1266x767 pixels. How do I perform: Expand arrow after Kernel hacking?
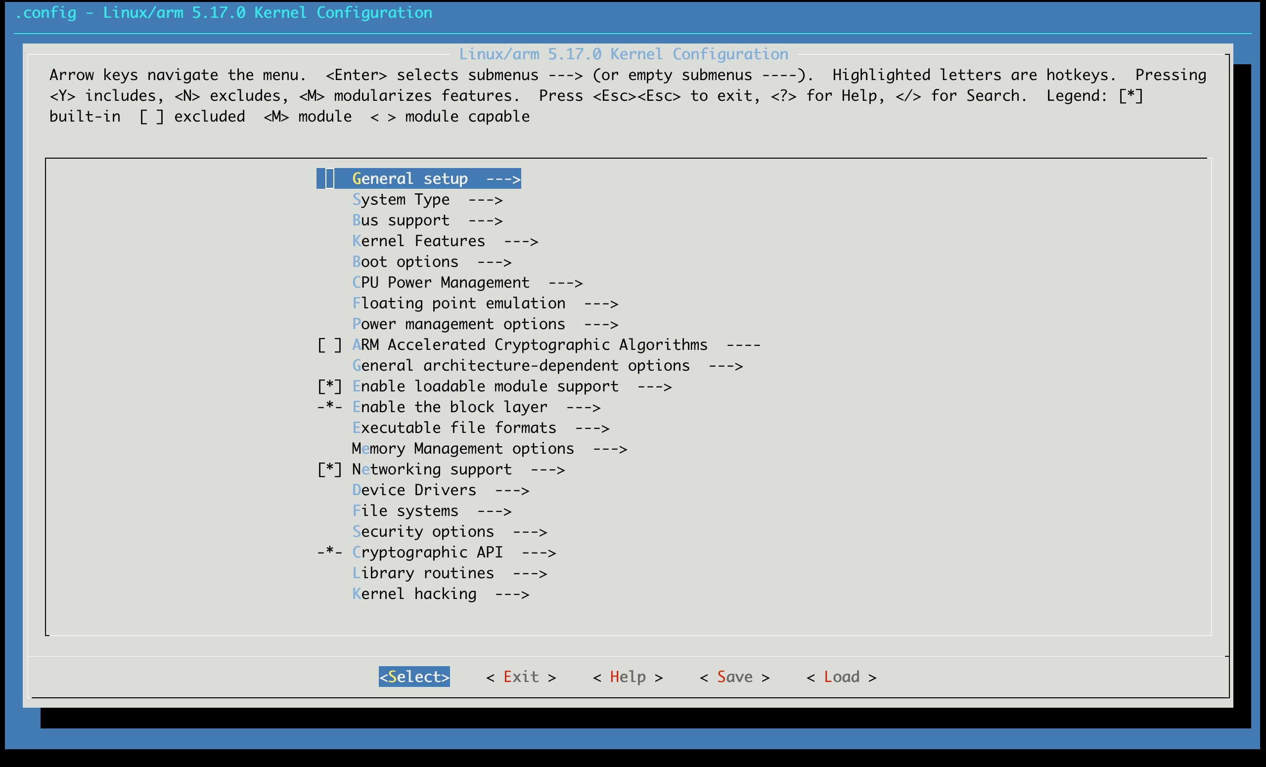click(512, 594)
